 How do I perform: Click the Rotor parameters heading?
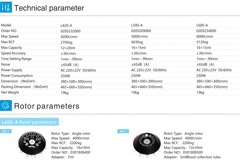47,106
